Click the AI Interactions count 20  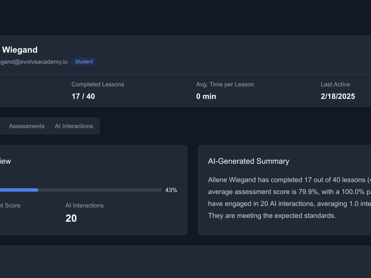tap(71, 218)
